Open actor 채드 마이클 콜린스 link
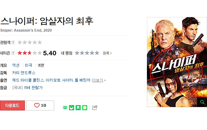Image resolution: width=207 pixels, height=130 pixels. (x=28, y=80)
